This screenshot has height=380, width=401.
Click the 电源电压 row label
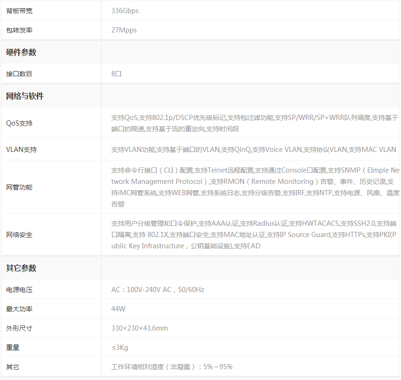click(x=19, y=290)
